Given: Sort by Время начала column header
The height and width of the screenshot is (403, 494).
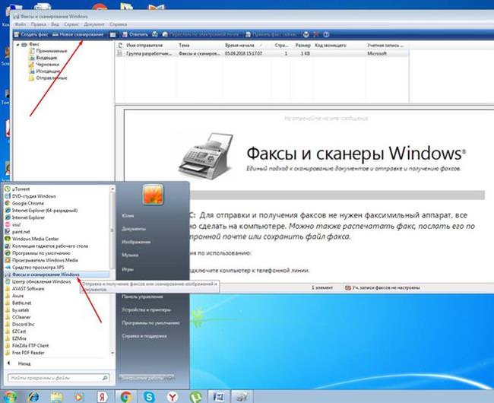Looking at the screenshot, I should [247, 46].
